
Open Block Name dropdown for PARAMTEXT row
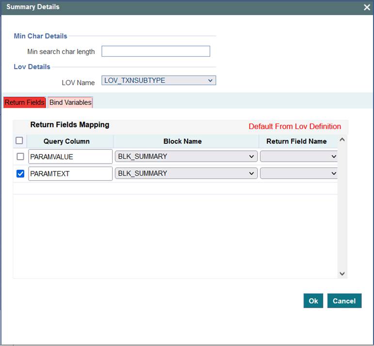tap(186, 173)
